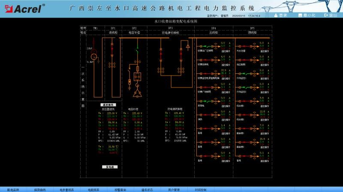This screenshot has height=192, width=343.
Task: Toggle the red closed breaker in DP1 incoming cabinet
Action: click(112, 49)
